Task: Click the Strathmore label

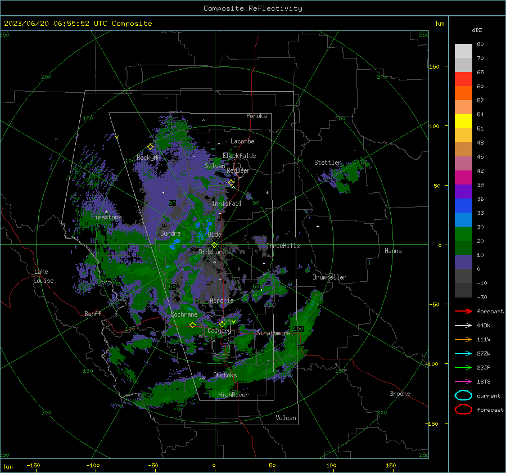Action: point(273,333)
